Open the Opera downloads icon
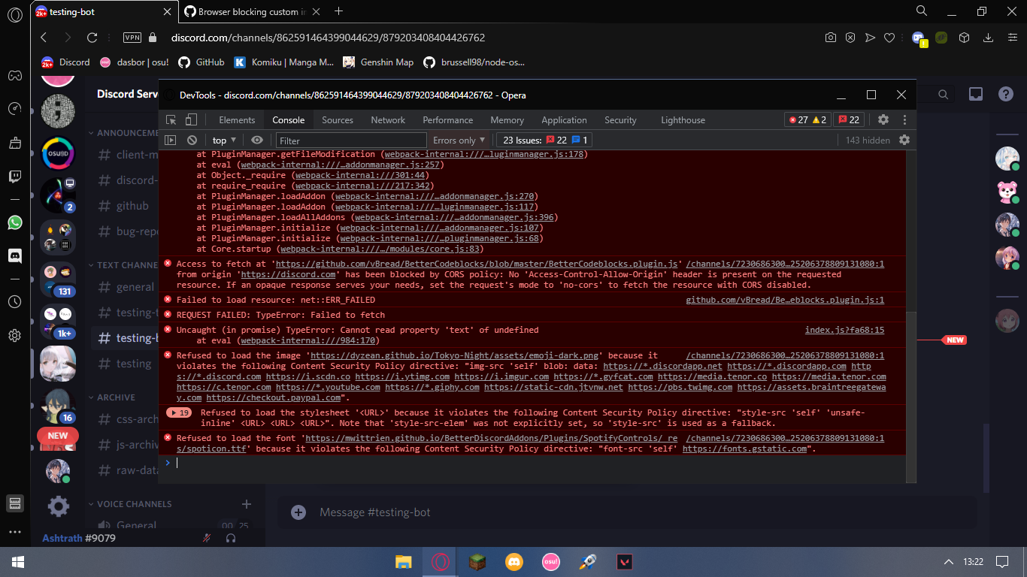This screenshot has height=577, width=1027. (x=989, y=38)
